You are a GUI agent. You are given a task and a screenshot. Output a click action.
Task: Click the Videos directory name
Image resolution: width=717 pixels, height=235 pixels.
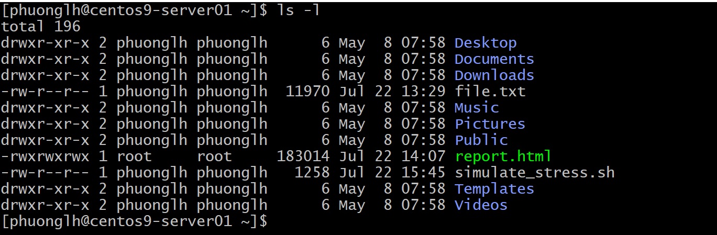[481, 205]
